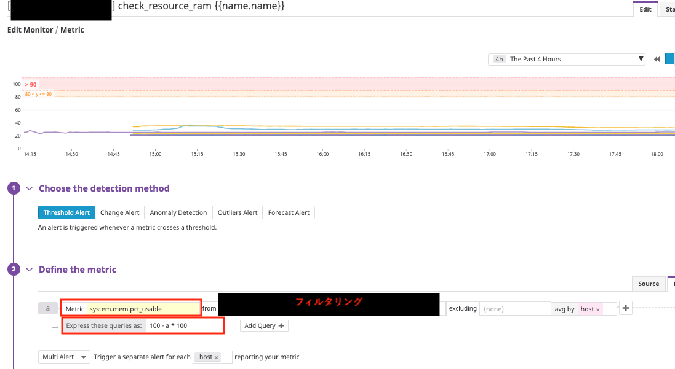This screenshot has width=675, height=369.
Task: Click the Add Query button
Action: point(264,325)
